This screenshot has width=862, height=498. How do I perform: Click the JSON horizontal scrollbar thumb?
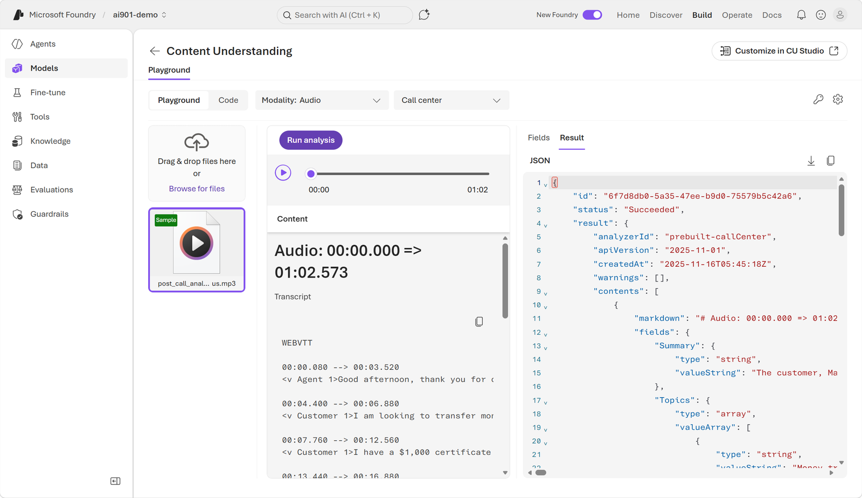point(541,473)
